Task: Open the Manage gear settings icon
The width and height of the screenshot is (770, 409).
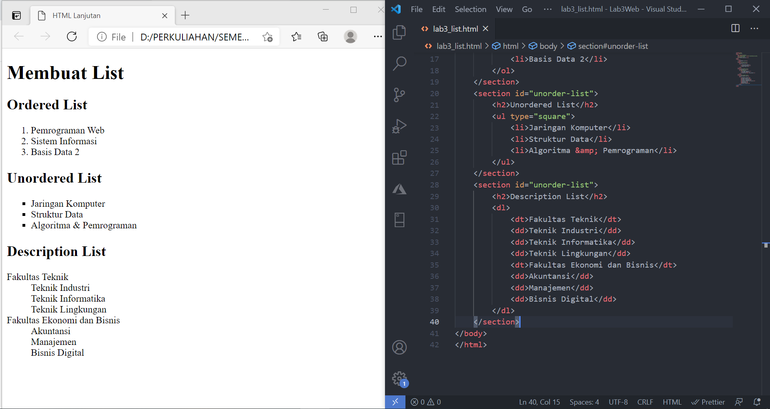Action: click(x=399, y=379)
